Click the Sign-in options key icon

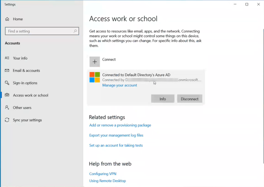coord(7,83)
